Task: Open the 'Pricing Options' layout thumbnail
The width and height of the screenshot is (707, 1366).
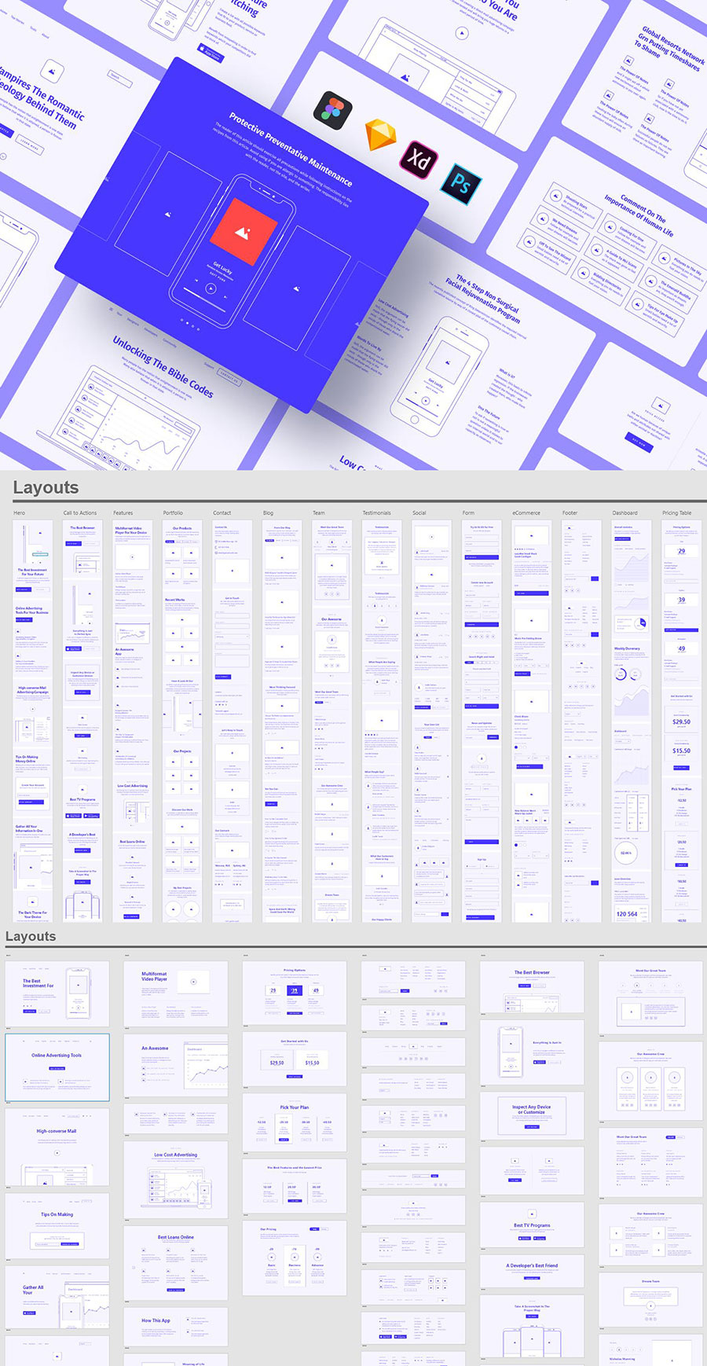Action: (295, 992)
